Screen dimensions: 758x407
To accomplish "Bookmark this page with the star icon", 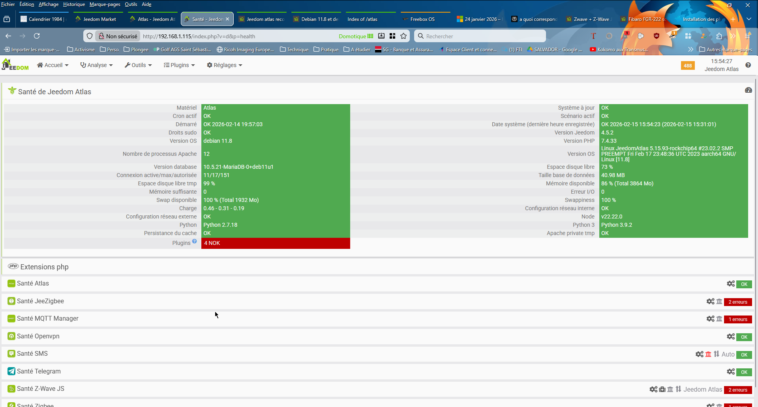I will point(403,36).
